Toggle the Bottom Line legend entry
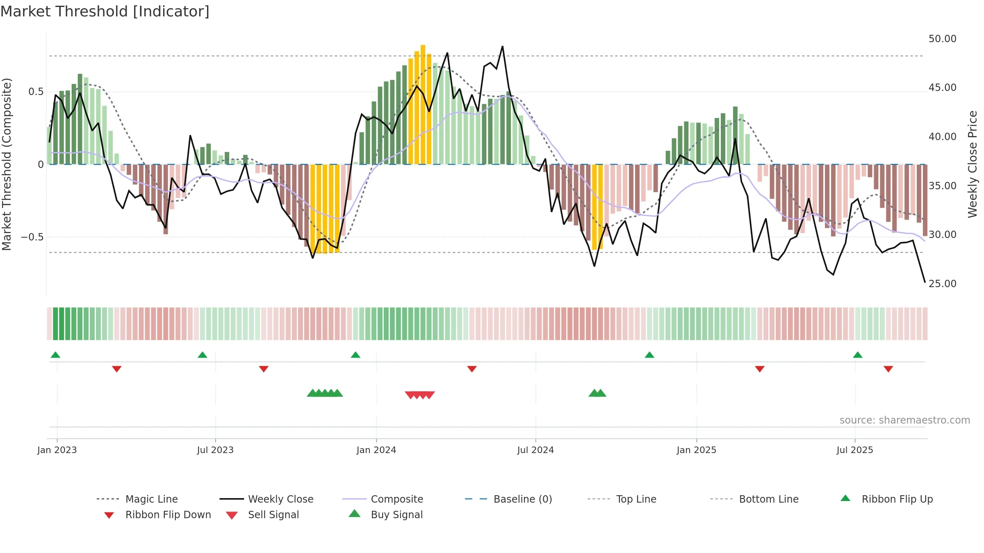Image resolution: width=984 pixels, height=553 pixels. click(754, 499)
